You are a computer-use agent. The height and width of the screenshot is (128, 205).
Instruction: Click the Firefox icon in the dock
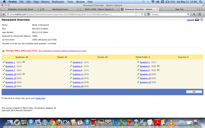click(x=59, y=122)
